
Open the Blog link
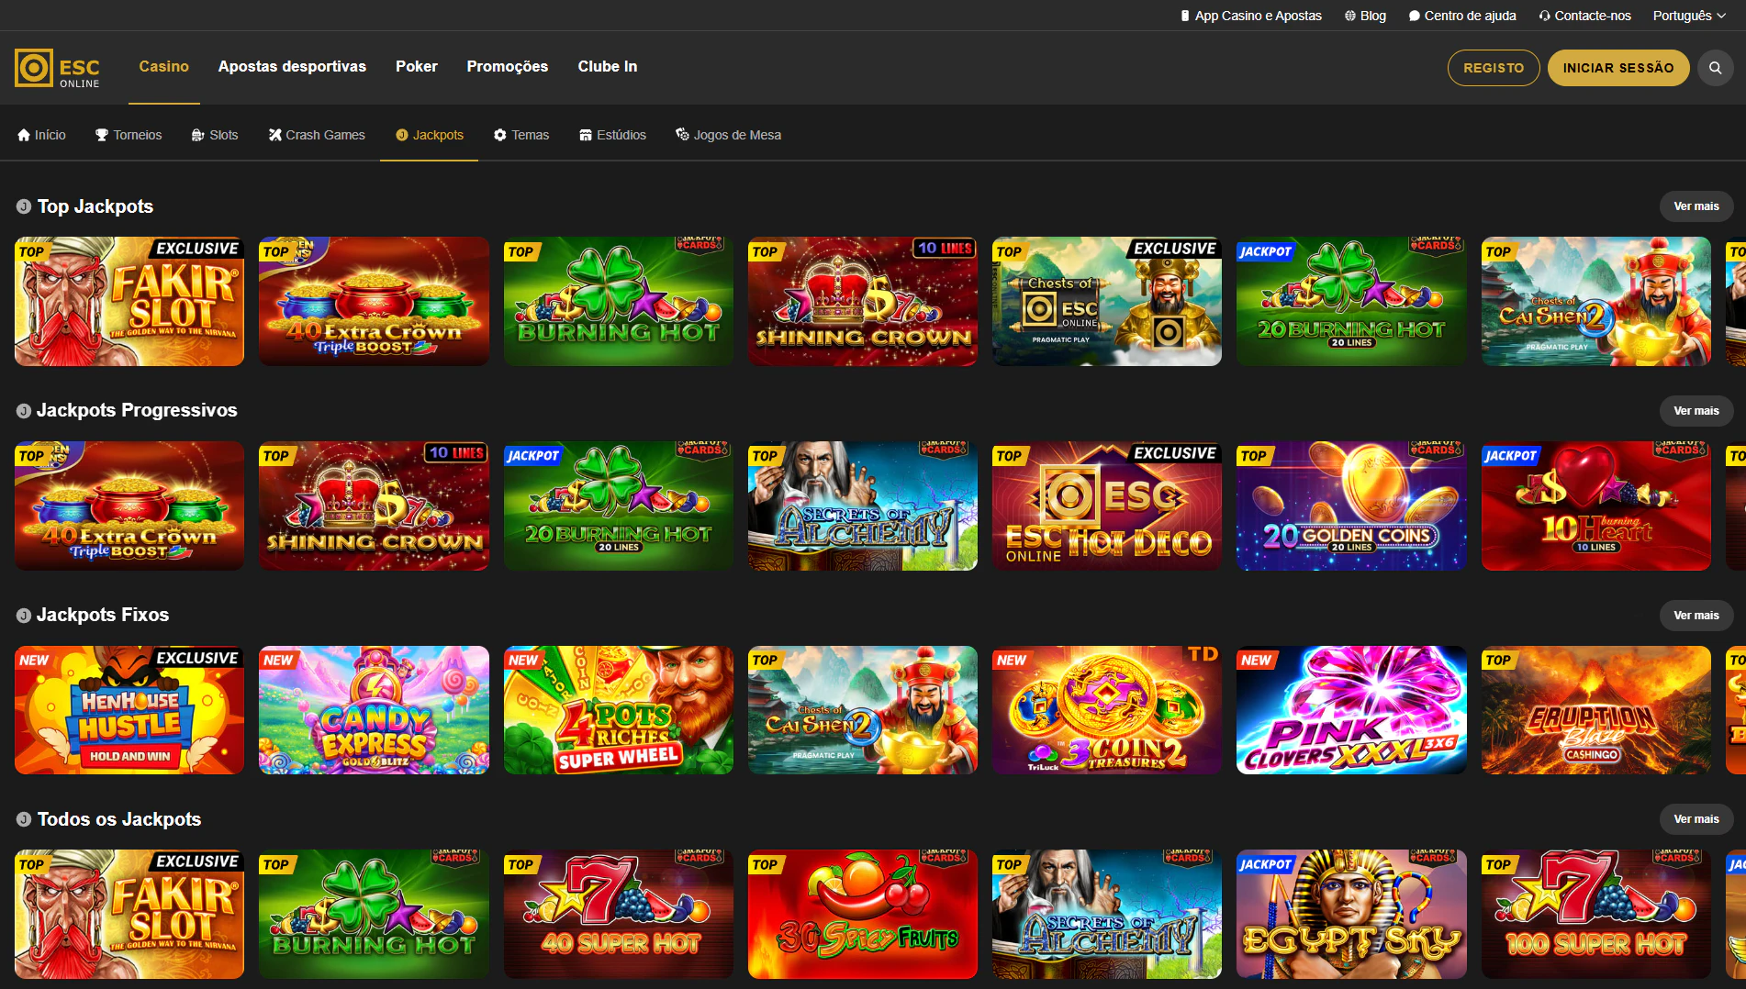pyautogui.click(x=1365, y=16)
